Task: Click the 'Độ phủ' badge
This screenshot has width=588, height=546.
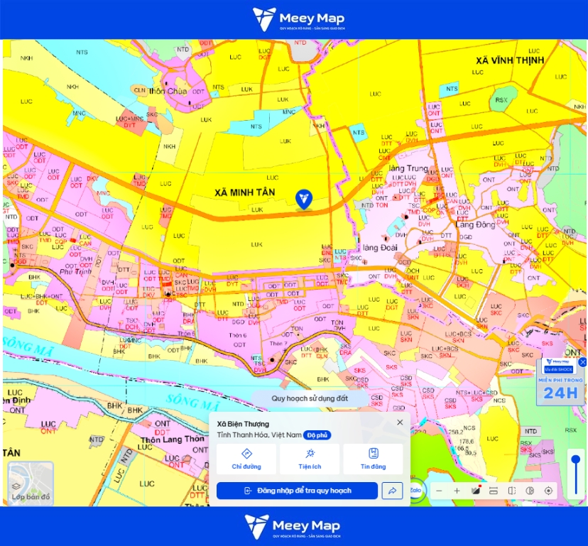Action: (x=317, y=435)
